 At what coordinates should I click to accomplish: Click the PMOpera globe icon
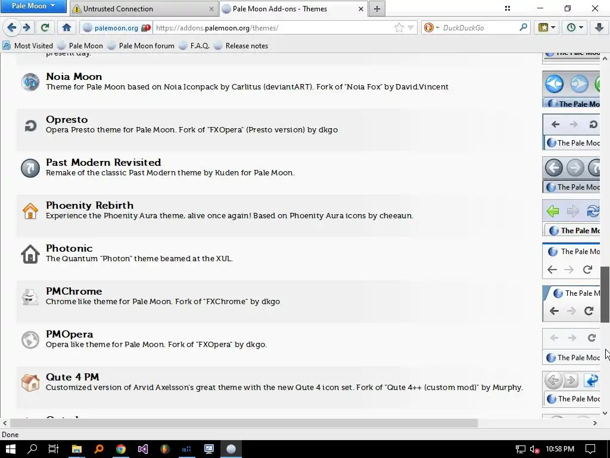click(x=30, y=339)
